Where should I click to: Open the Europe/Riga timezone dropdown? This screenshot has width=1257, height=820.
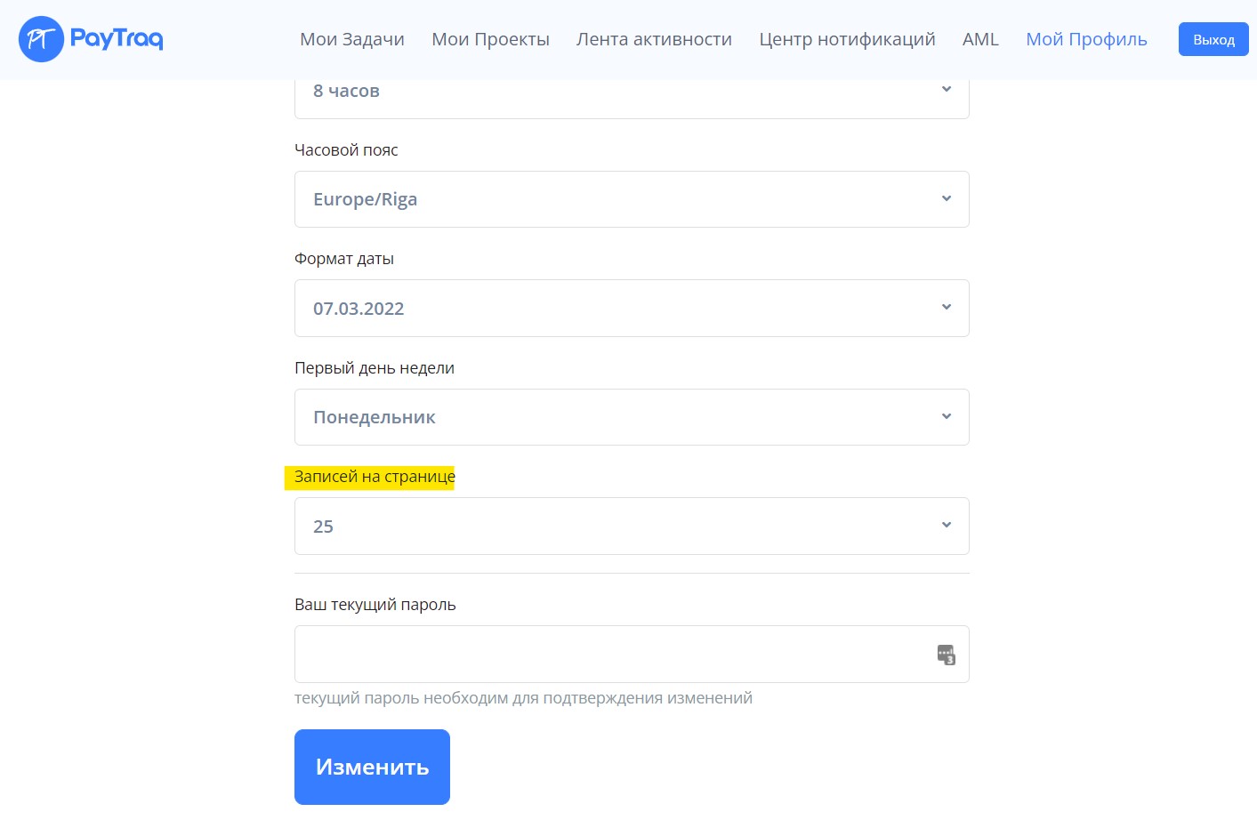point(632,199)
